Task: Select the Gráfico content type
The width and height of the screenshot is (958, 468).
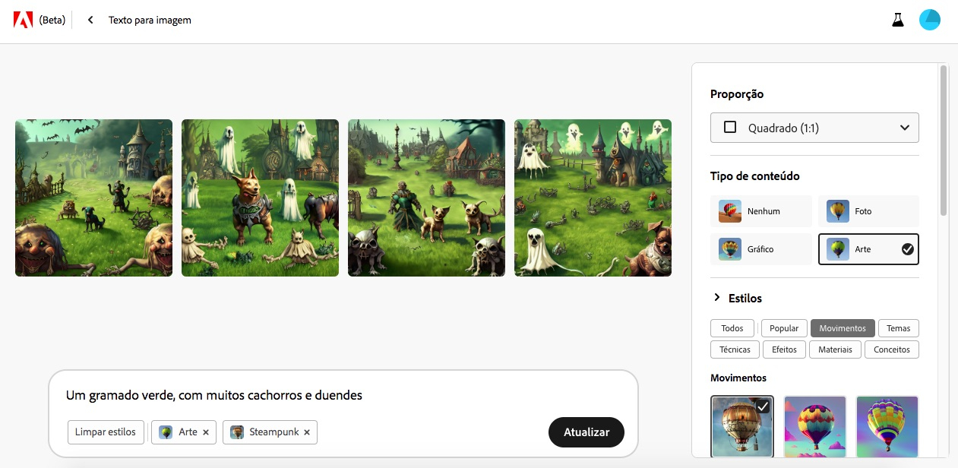Action: tap(761, 249)
